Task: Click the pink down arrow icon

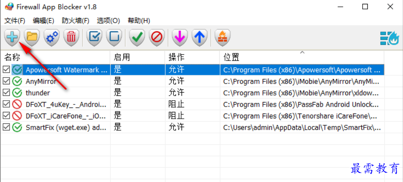Action: [x=180, y=37]
